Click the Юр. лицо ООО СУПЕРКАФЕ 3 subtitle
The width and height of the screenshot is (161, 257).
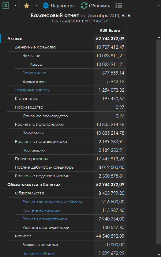click(x=80, y=21)
